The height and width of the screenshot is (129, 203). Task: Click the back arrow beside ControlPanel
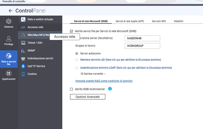coord(11,11)
